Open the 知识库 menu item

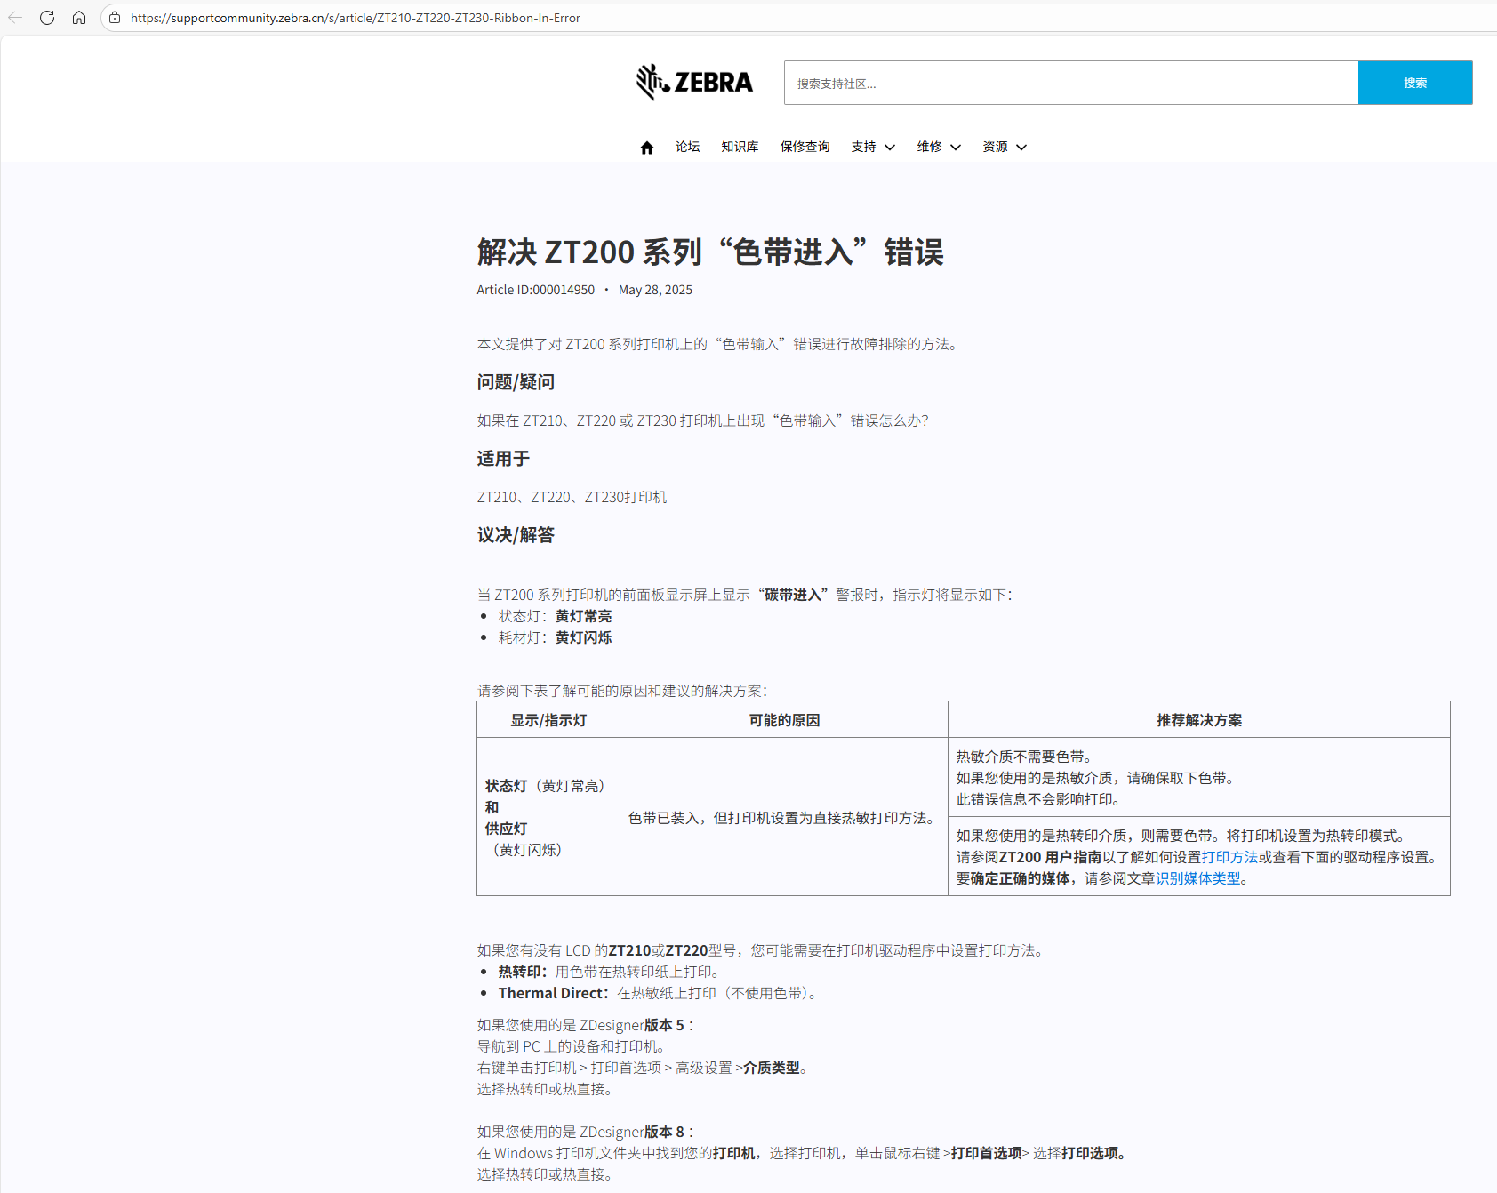(x=740, y=147)
